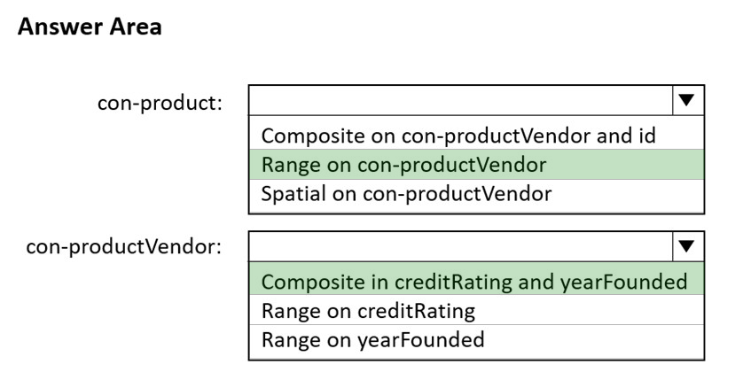Select the green highlighted option under con-product
Image resolution: width=743 pixels, height=380 pixels.
tap(476, 165)
